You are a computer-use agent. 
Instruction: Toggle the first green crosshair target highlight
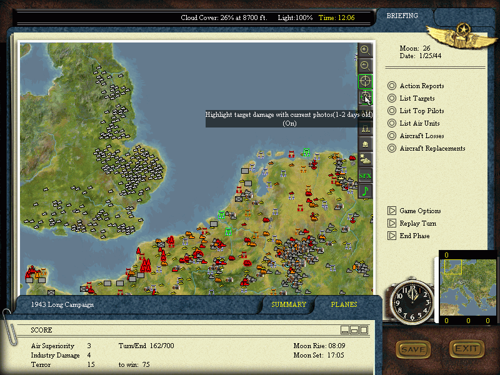365,81
